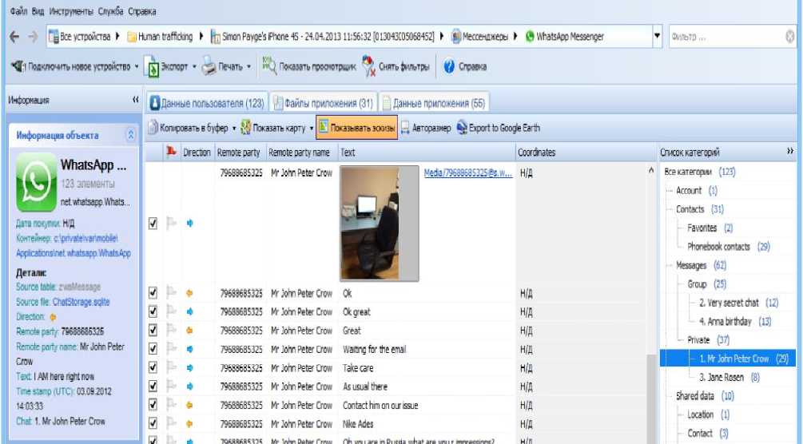Click Export to Google Earth icon
803x444 pixels.
tap(462, 128)
